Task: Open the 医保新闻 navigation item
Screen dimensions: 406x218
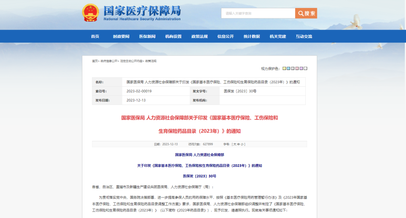Action: [x=147, y=36]
